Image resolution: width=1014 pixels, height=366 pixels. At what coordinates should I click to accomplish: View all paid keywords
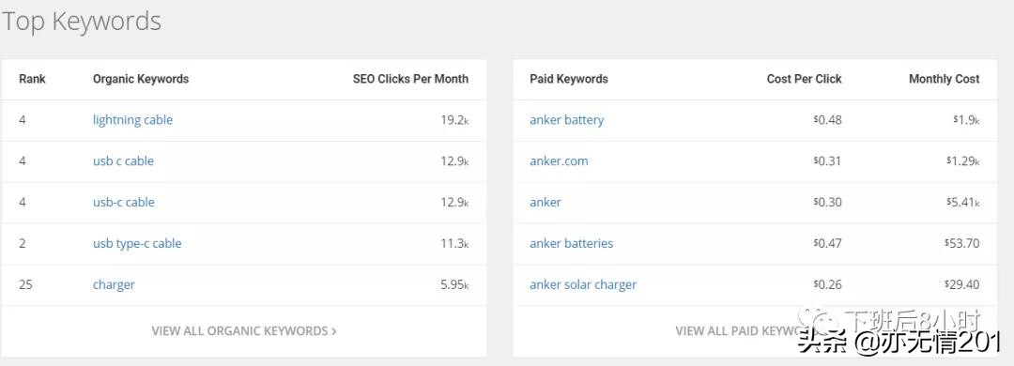click(739, 331)
